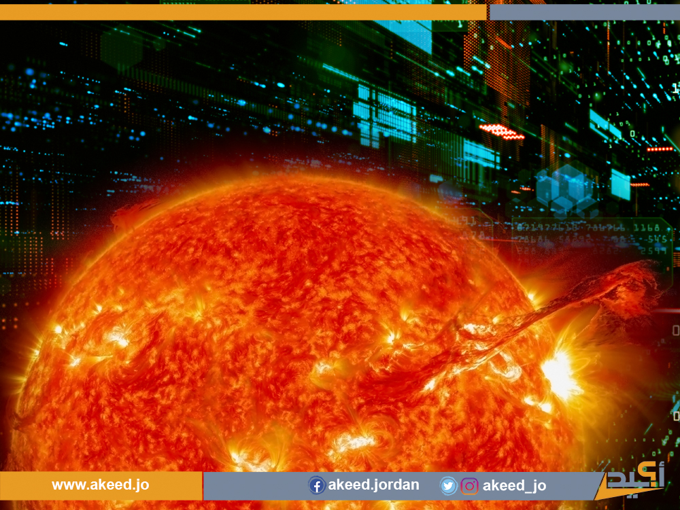This screenshot has height=510, width=680.
Task: Open the Twitter bird icon
Action: click(448, 486)
